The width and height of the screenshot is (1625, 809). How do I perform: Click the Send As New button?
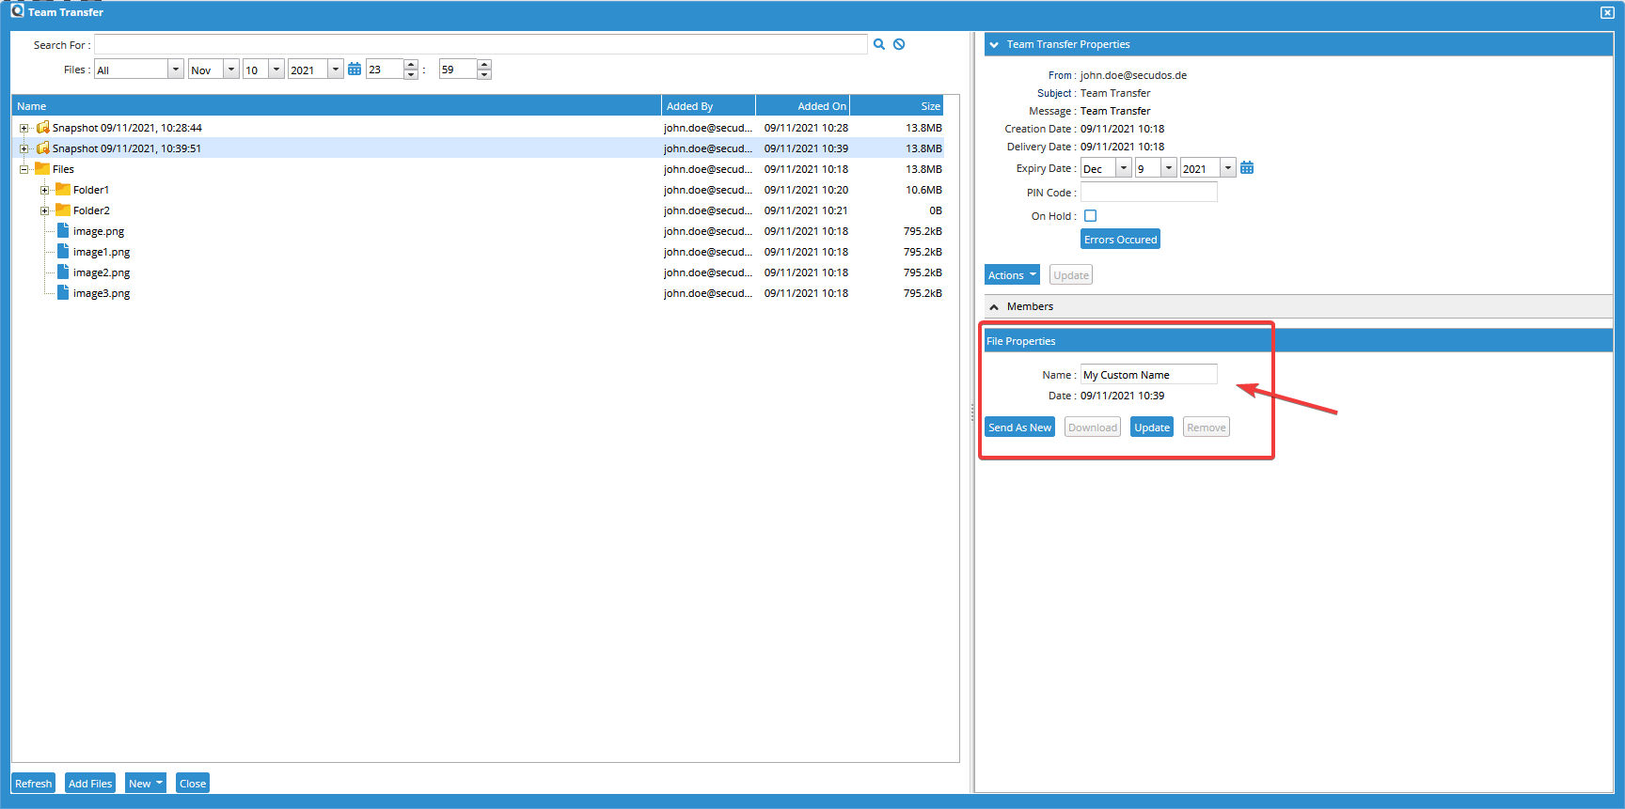click(x=1019, y=428)
